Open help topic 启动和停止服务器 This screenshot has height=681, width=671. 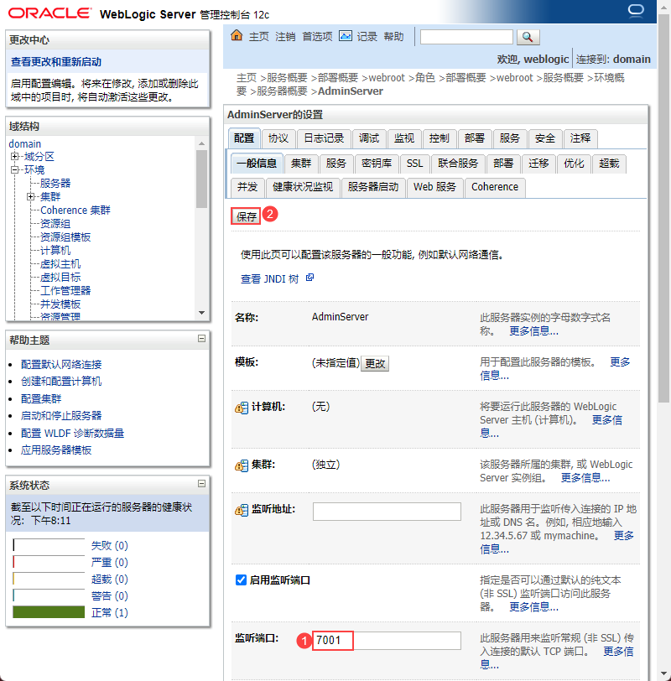(61, 416)
